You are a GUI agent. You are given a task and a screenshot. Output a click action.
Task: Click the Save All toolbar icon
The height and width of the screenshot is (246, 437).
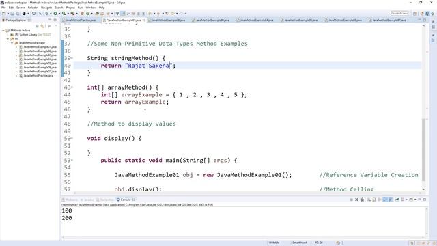18,14
